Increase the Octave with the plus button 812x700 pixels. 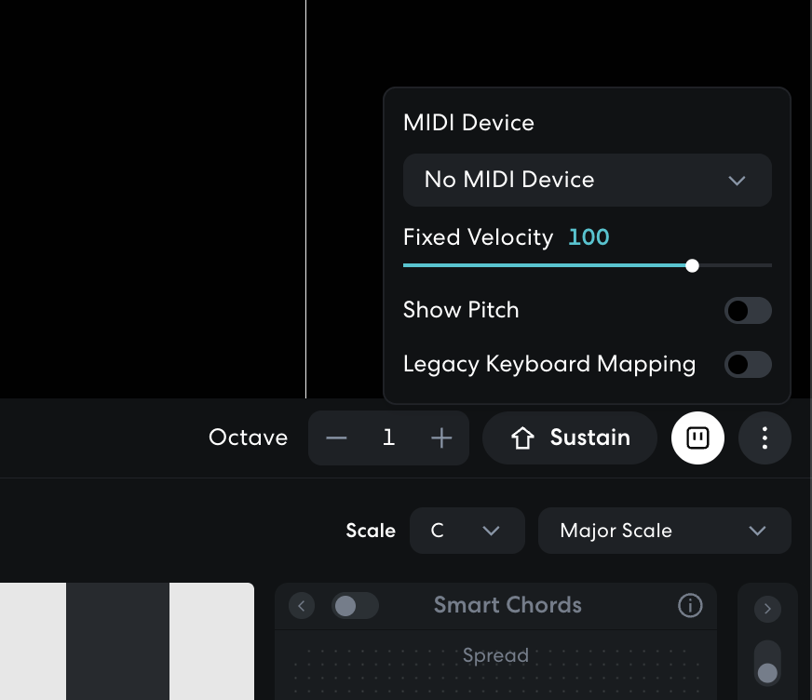pyautogui.click(x=441, y=437)
